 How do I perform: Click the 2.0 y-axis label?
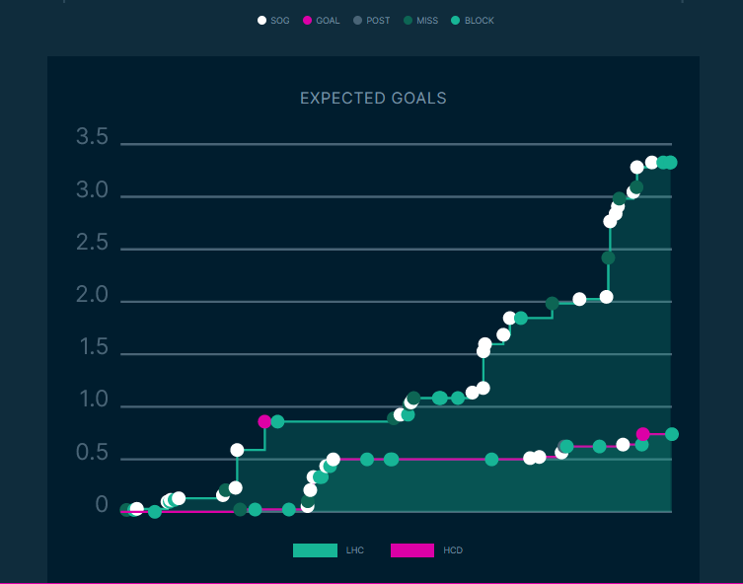(x=92, y=296)
